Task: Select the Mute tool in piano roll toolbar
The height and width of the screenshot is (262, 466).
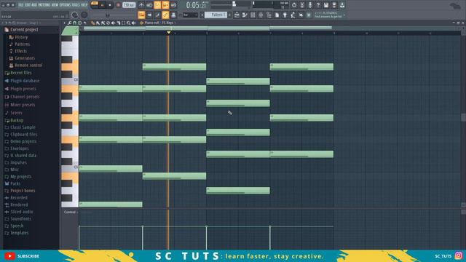Action: coord(113,23)
